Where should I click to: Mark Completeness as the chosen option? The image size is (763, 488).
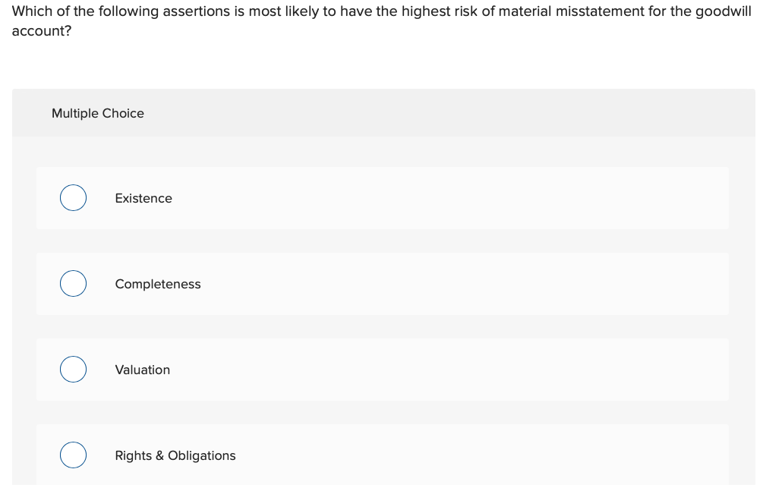[x=73, y=283]
